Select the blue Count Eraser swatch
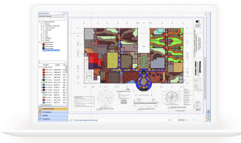Screen dimensions: 241x143 coord(44,48)
